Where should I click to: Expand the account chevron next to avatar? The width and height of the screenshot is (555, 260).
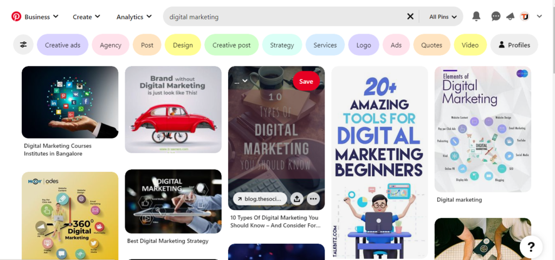click(539, 16)
